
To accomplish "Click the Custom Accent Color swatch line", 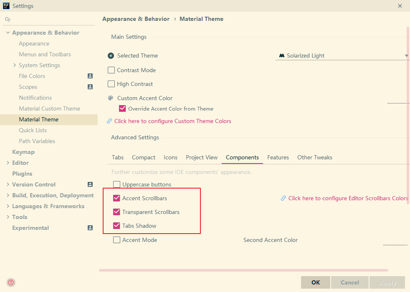I will pyautogui.click(x=398, y=103).
